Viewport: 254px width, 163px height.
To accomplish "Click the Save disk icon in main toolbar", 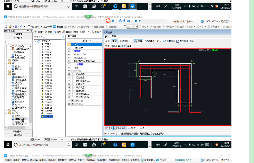I will (16, 26).
